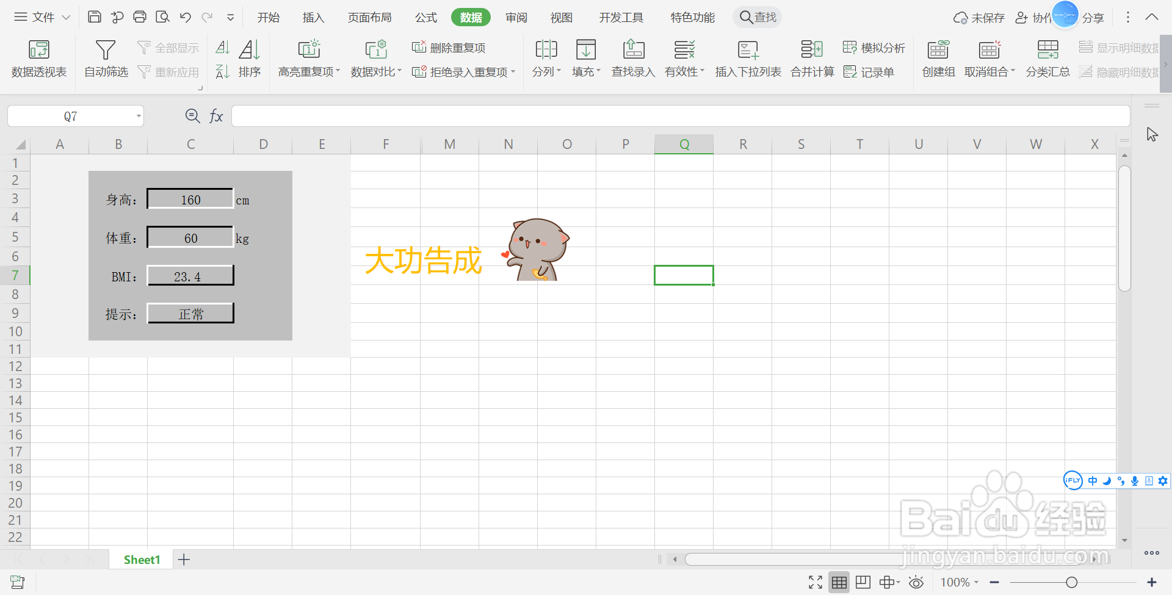Click the horizontal scrollbar thumb
The image size is (1172, 595).
coord(885,559)
